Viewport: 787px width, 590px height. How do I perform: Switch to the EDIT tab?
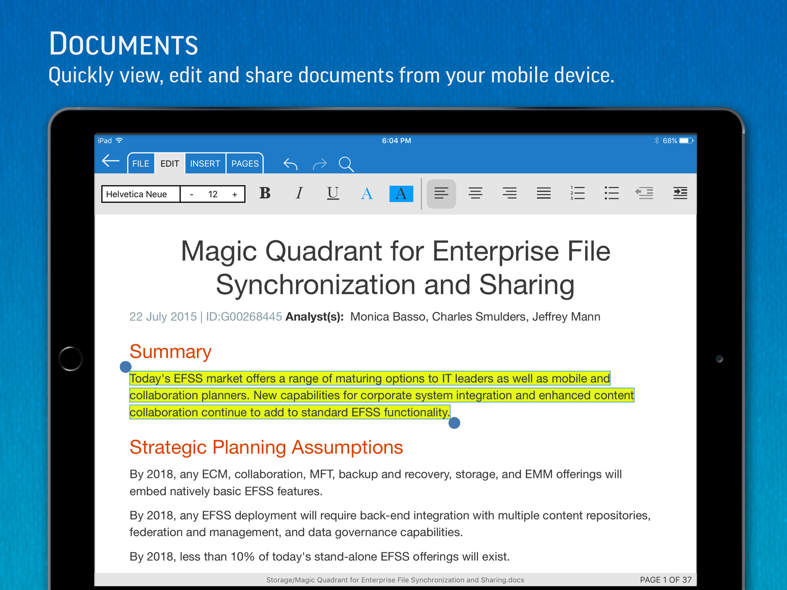click(170, 164)
